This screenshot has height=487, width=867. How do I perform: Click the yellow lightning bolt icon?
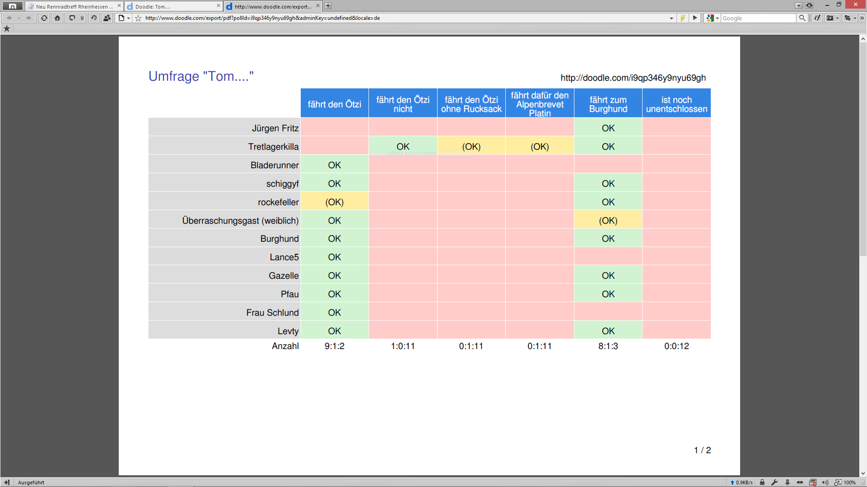pyautogui.click(x=683, y=18)
